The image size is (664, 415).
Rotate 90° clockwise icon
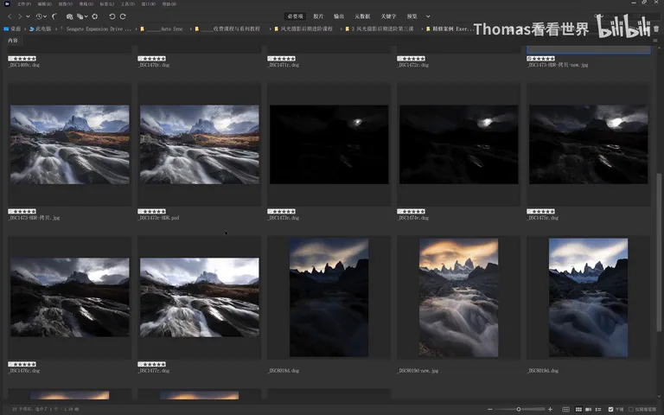point(123,16)
